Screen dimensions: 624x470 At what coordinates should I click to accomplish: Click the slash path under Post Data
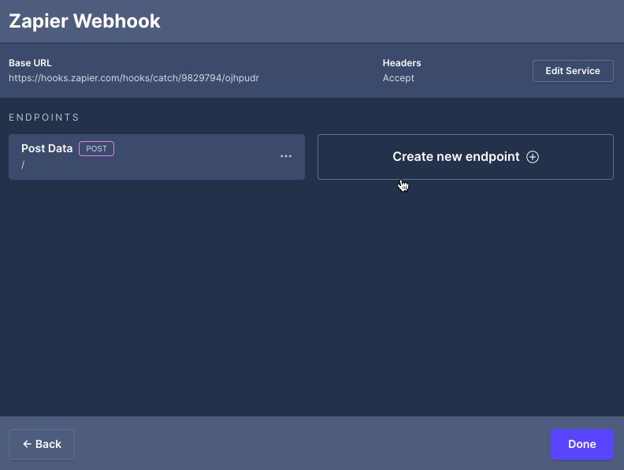tap(23, 165)
